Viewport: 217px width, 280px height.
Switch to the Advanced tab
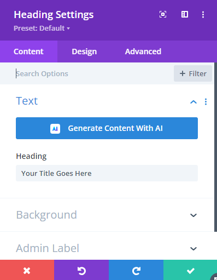tap(143, 52)
